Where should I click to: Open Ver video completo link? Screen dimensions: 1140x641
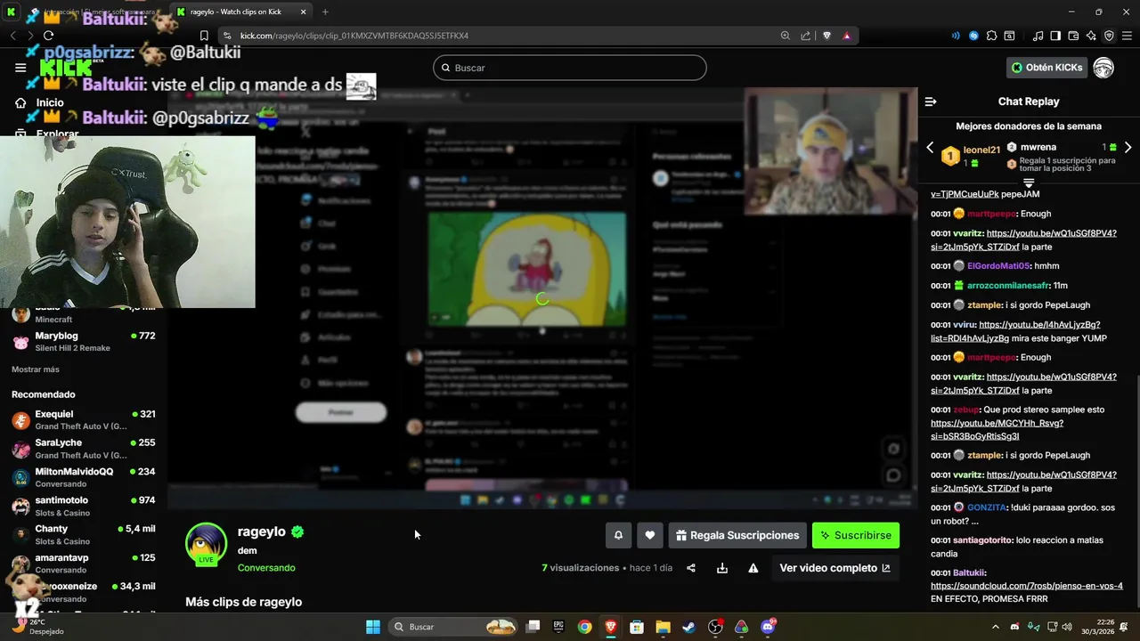coord(835,568)
